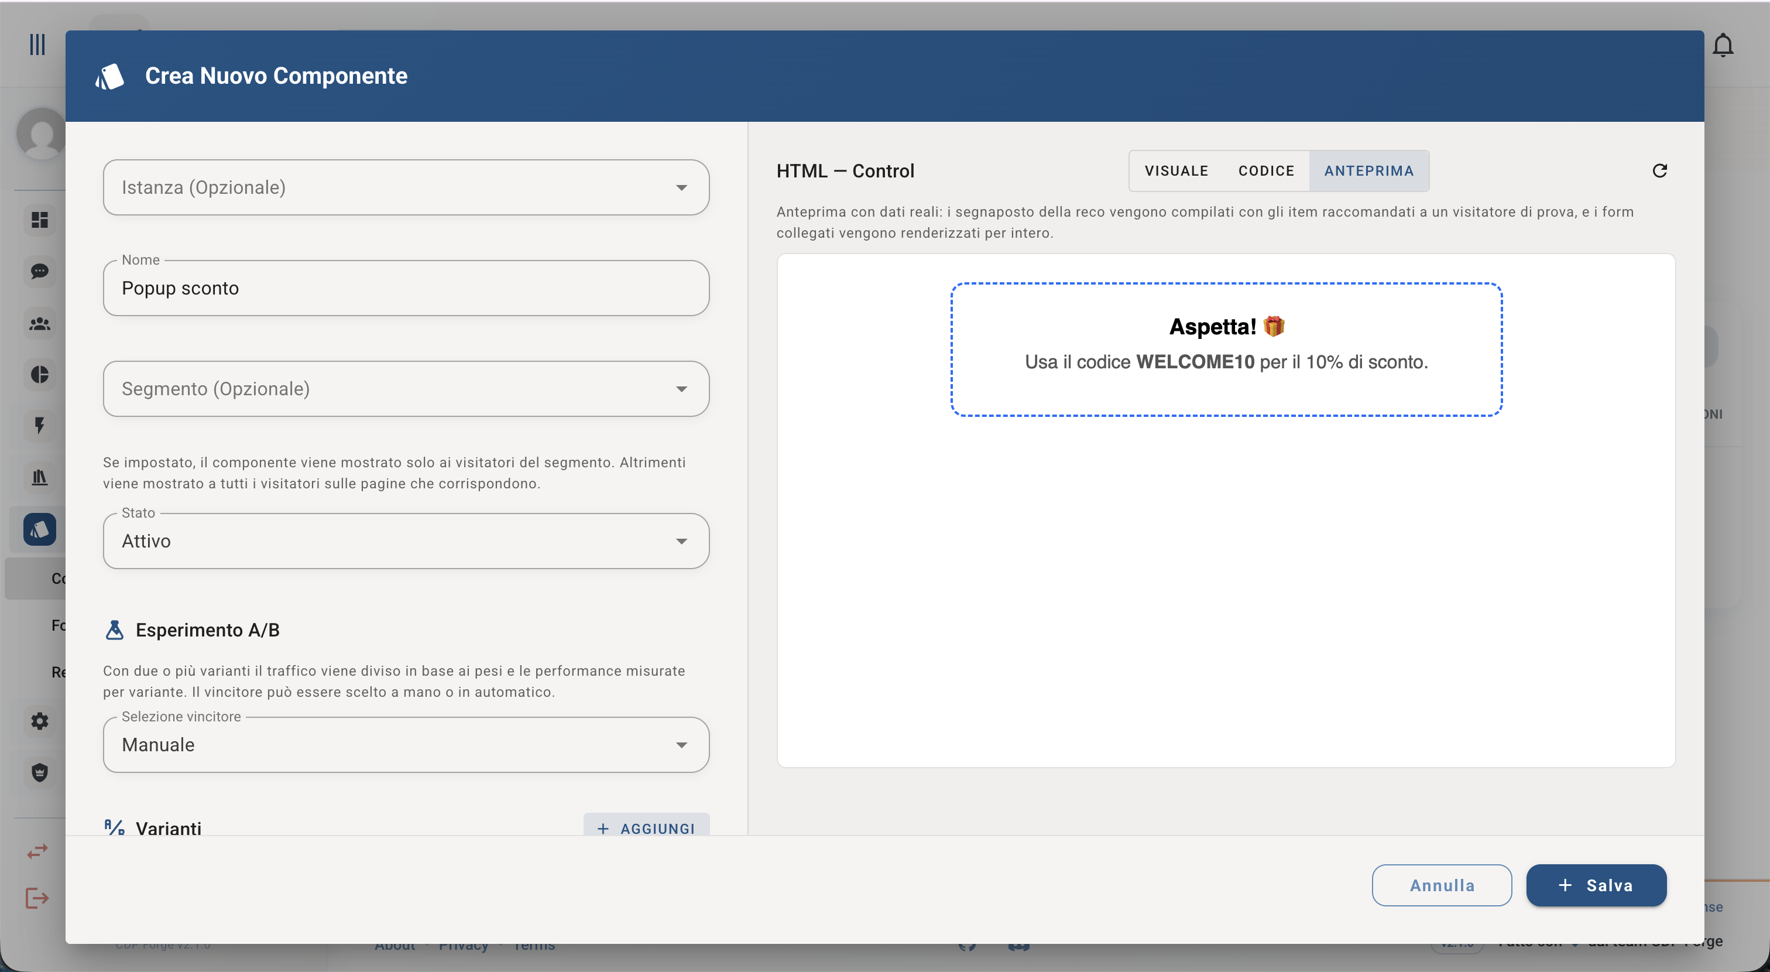This screenshot has height=972, width=1770.
Task: Switch to the VISUALE tab
Action: click(1176, 171)
